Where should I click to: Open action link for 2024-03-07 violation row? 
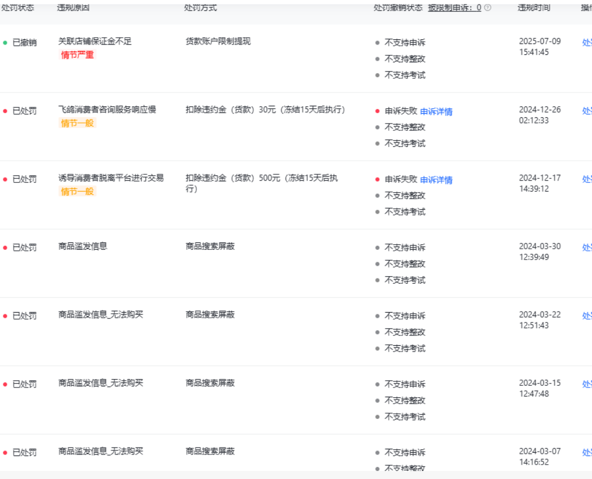click(586, 452)
